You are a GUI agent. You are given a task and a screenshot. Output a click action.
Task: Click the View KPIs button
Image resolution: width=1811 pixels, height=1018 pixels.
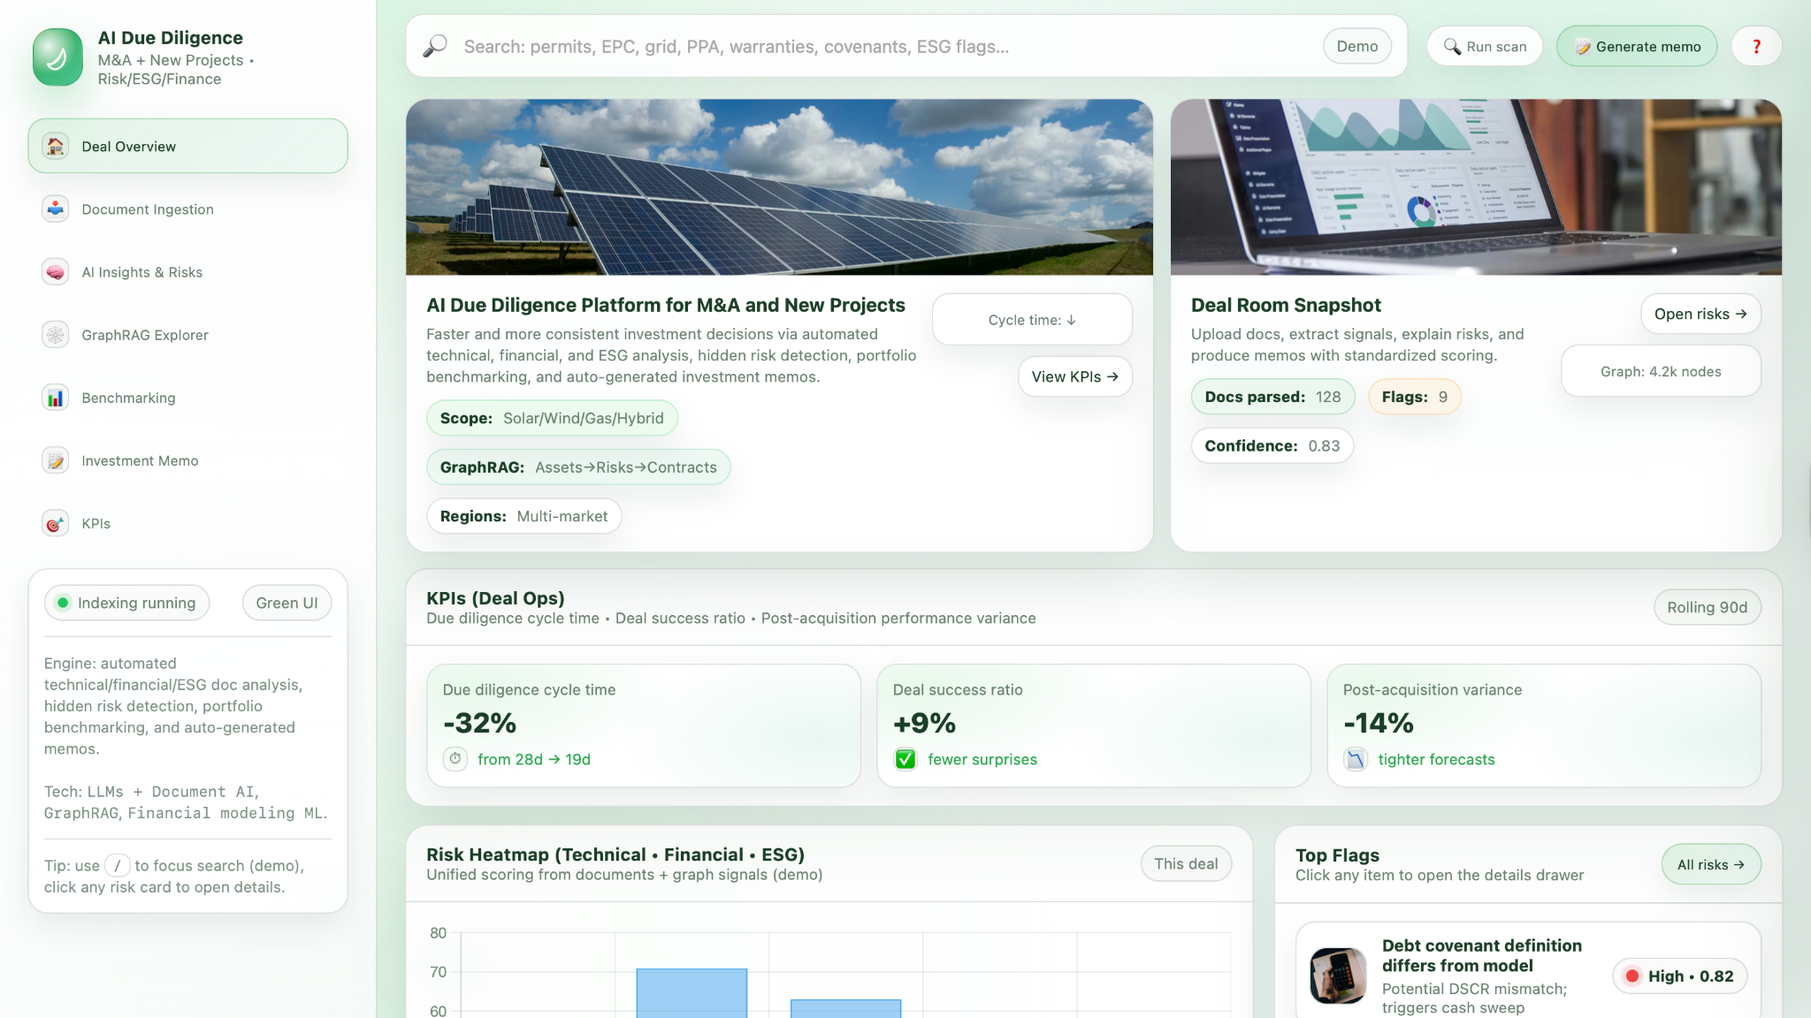tap(1074, 376)
